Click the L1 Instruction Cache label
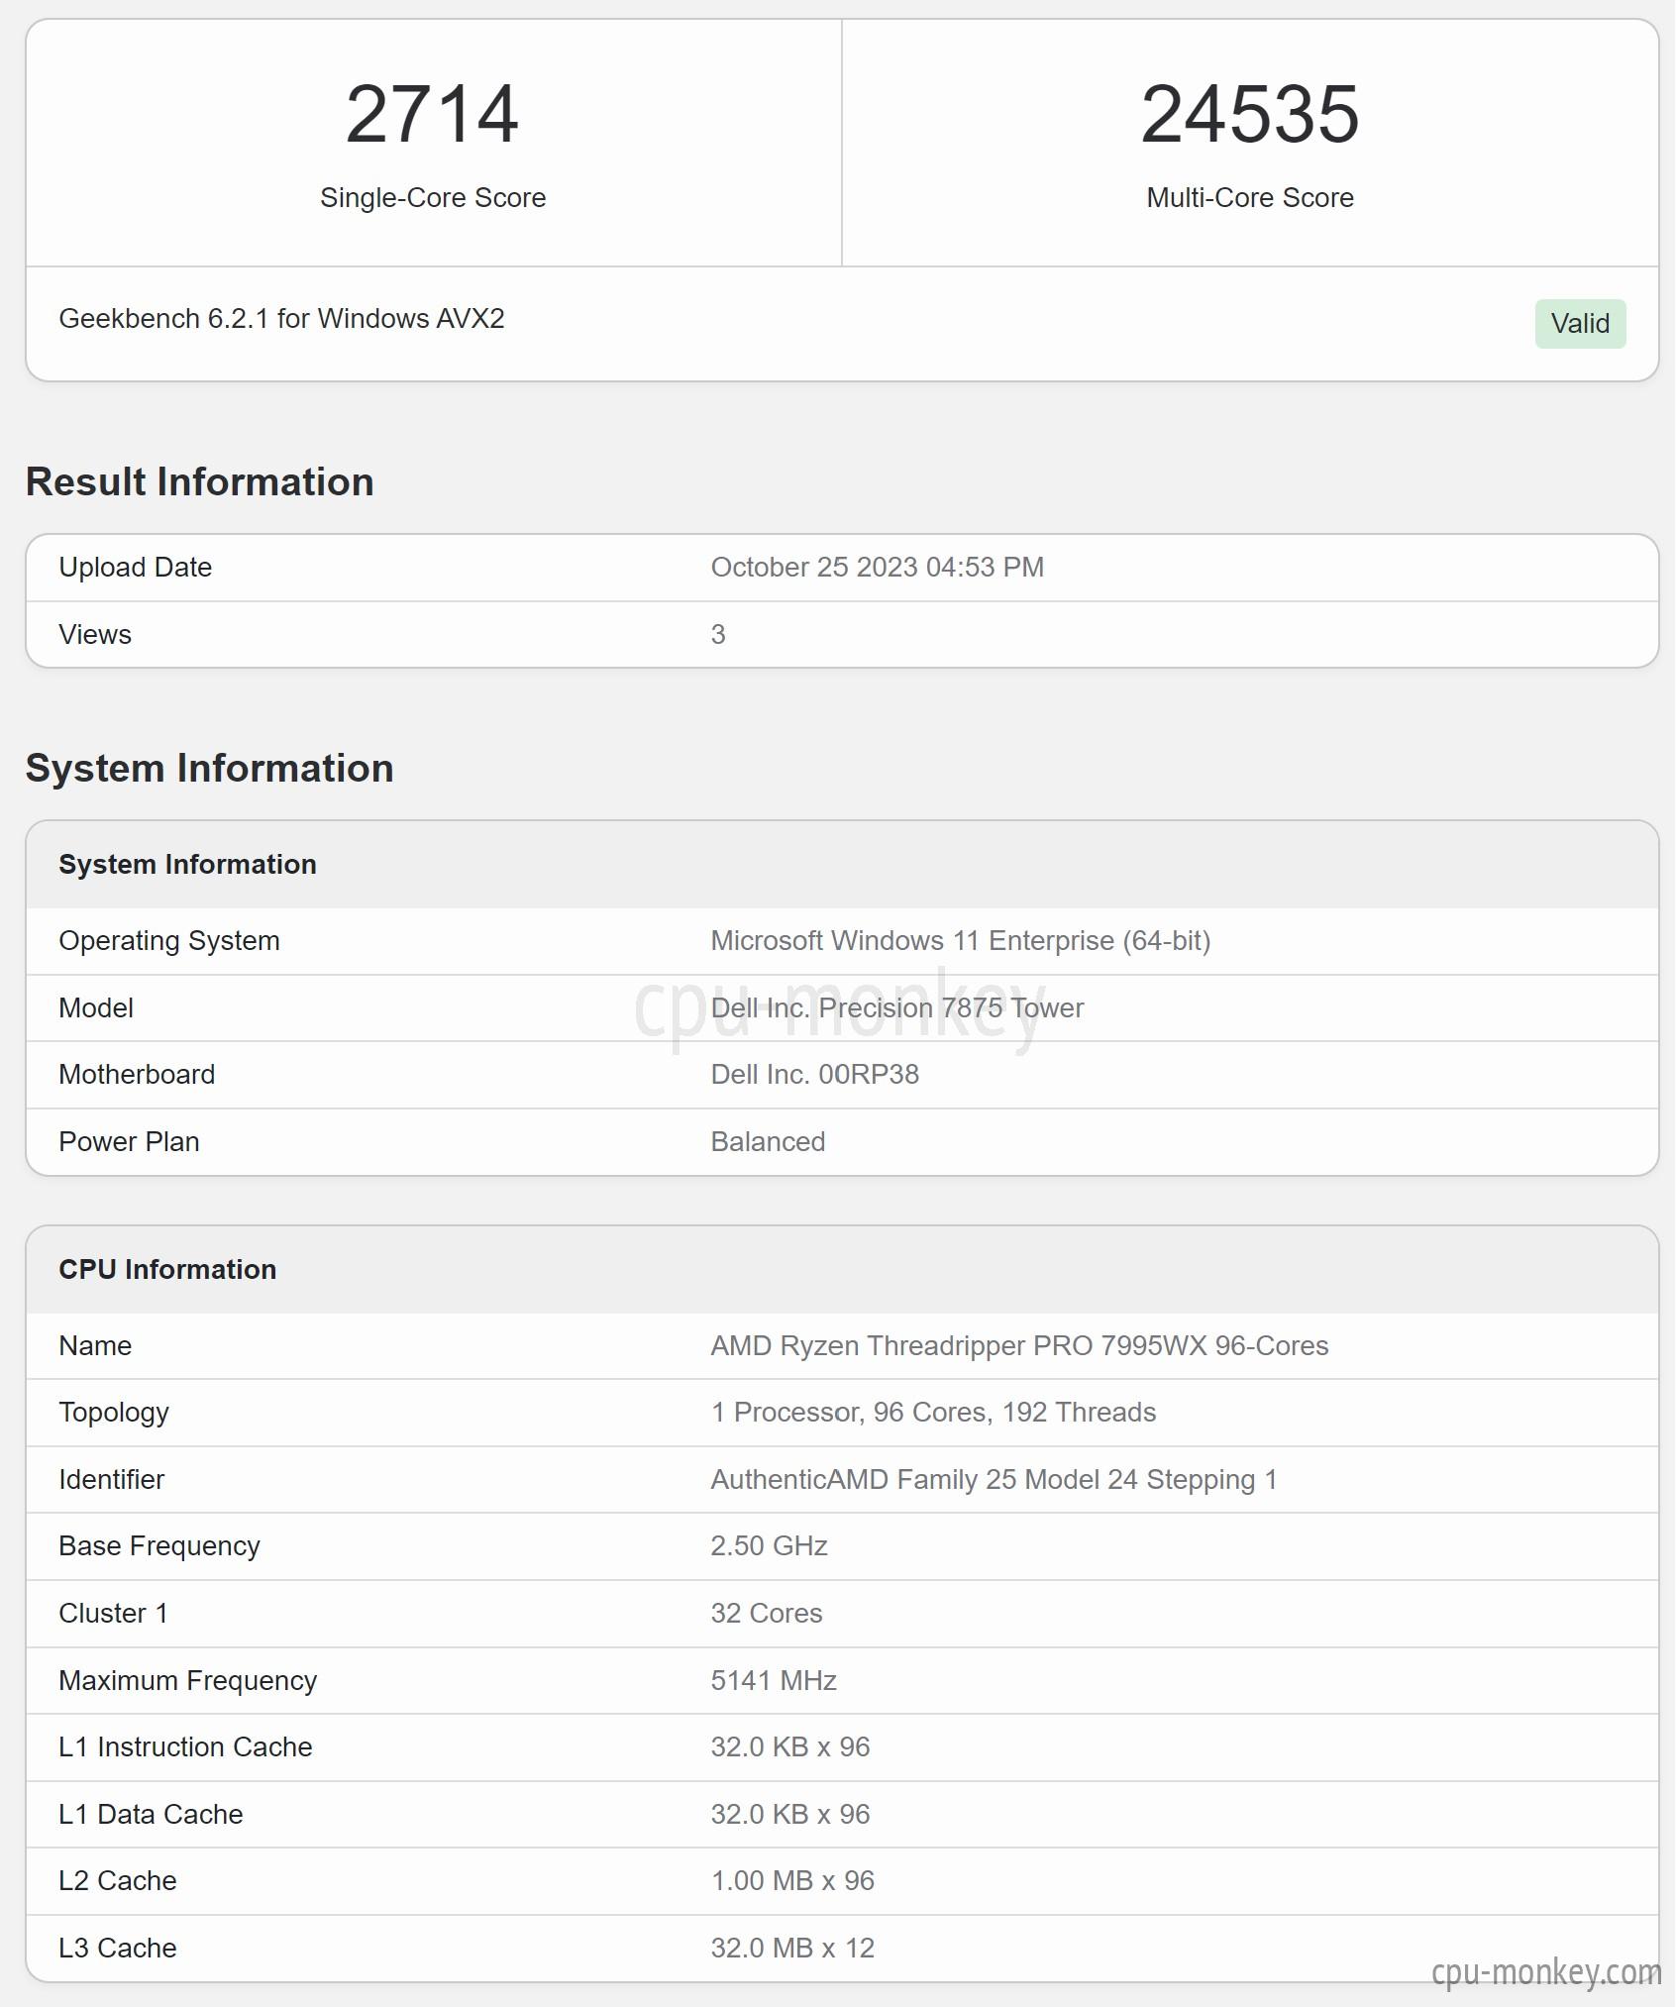This screenshot has width=1676, height=2007. pos(185,1747)
